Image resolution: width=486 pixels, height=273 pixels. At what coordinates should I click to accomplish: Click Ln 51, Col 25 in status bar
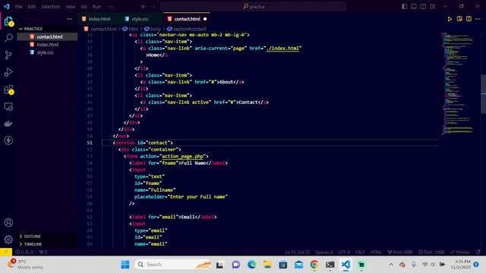(x=297, y=252)
